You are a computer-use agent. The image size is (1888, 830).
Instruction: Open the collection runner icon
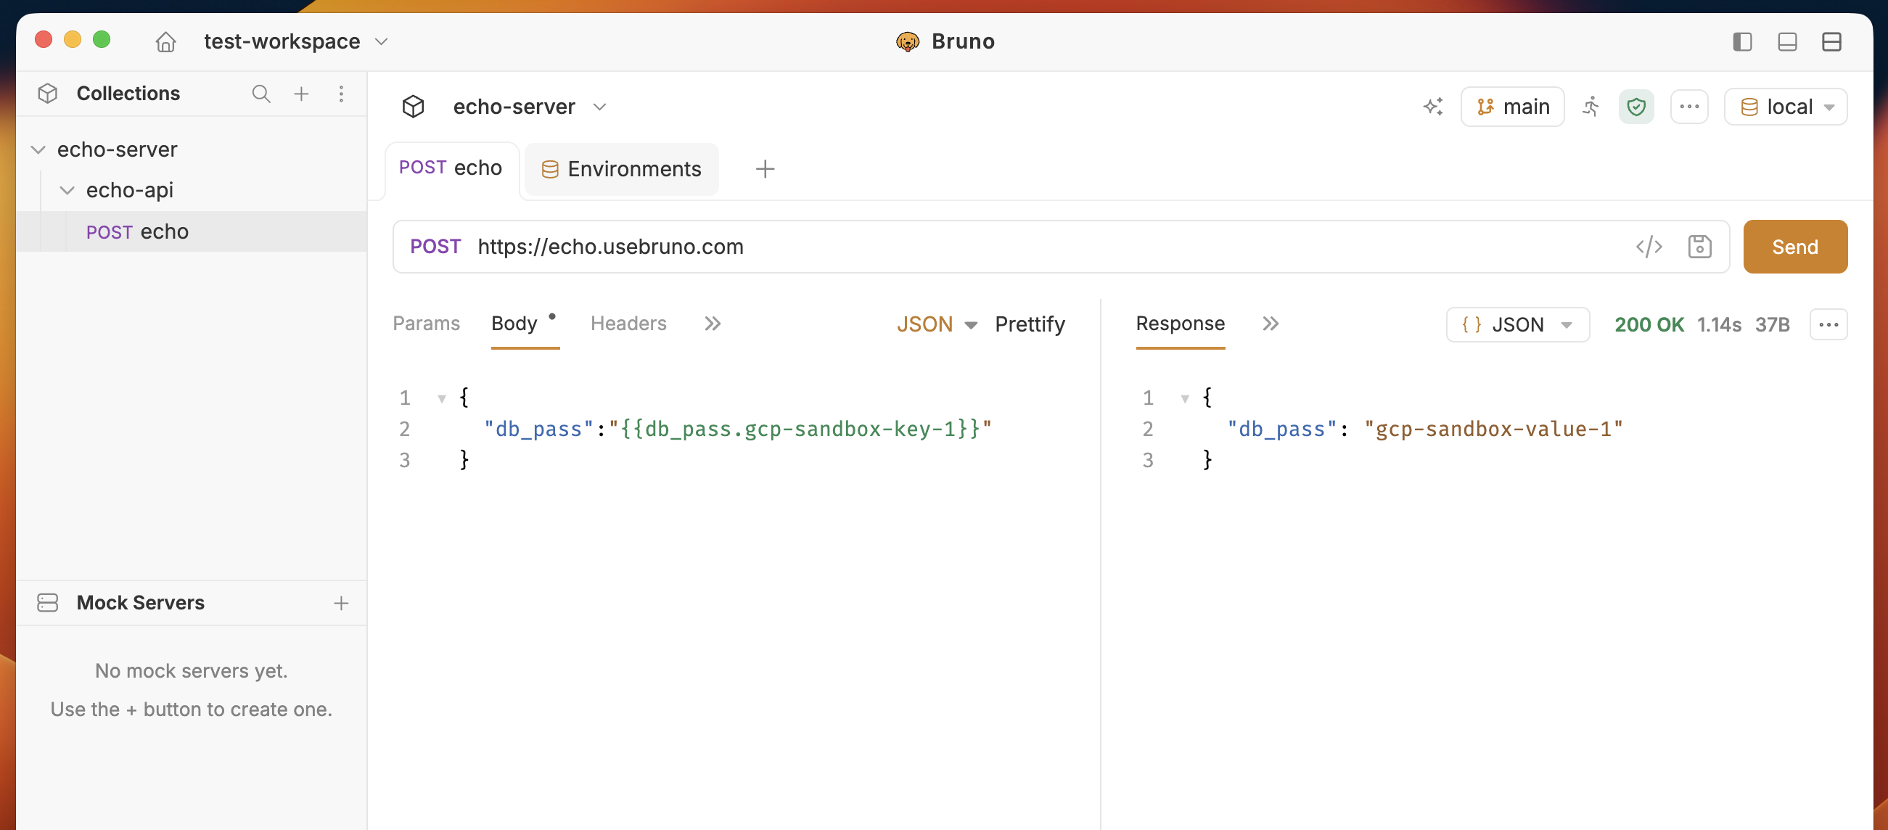pyautogui.click(x=1591, y=107)
